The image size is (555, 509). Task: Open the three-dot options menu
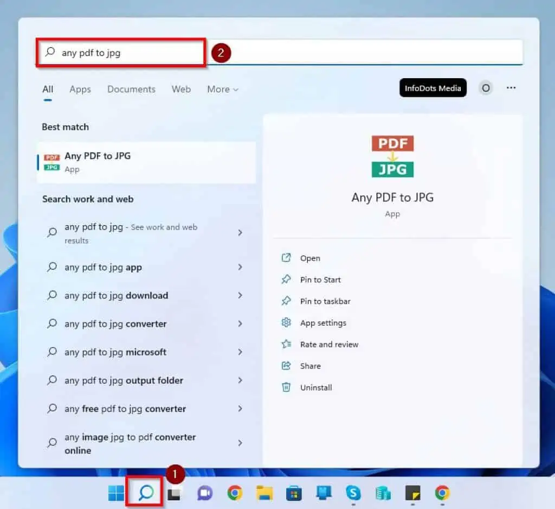tap(511, 88)
